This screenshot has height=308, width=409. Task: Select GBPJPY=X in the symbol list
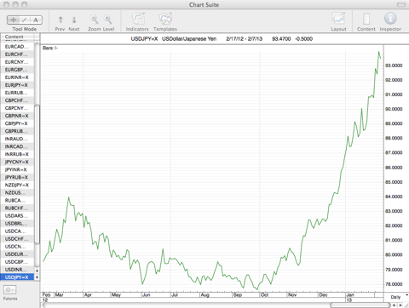pyautogui.click(x=17, y=123)
